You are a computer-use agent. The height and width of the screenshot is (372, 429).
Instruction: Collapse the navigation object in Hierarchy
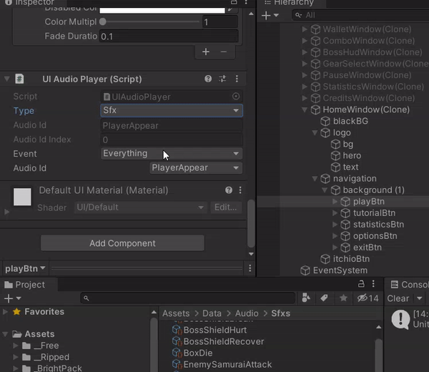pos(315,179)
